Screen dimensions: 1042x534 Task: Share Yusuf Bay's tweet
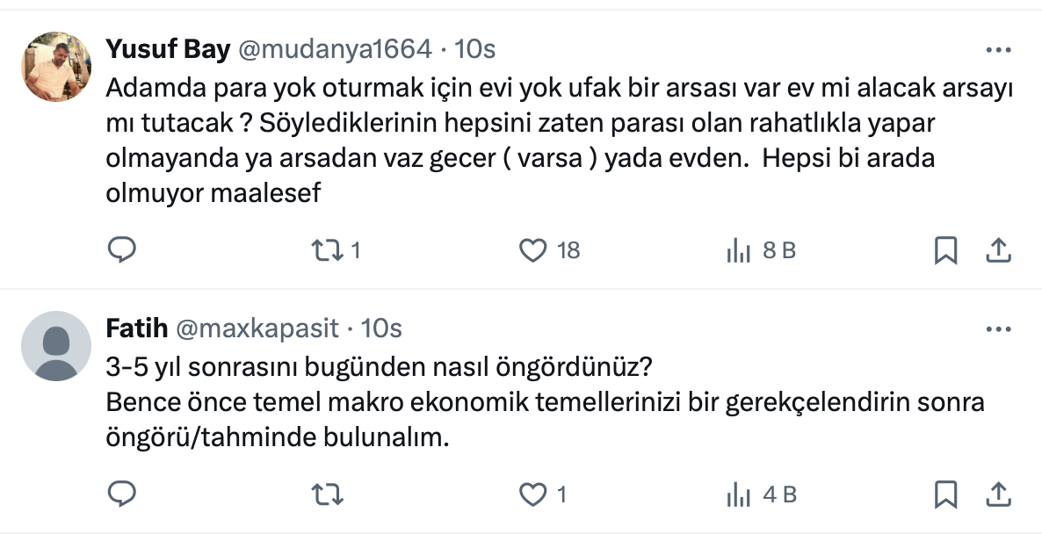tap(997, 251)
